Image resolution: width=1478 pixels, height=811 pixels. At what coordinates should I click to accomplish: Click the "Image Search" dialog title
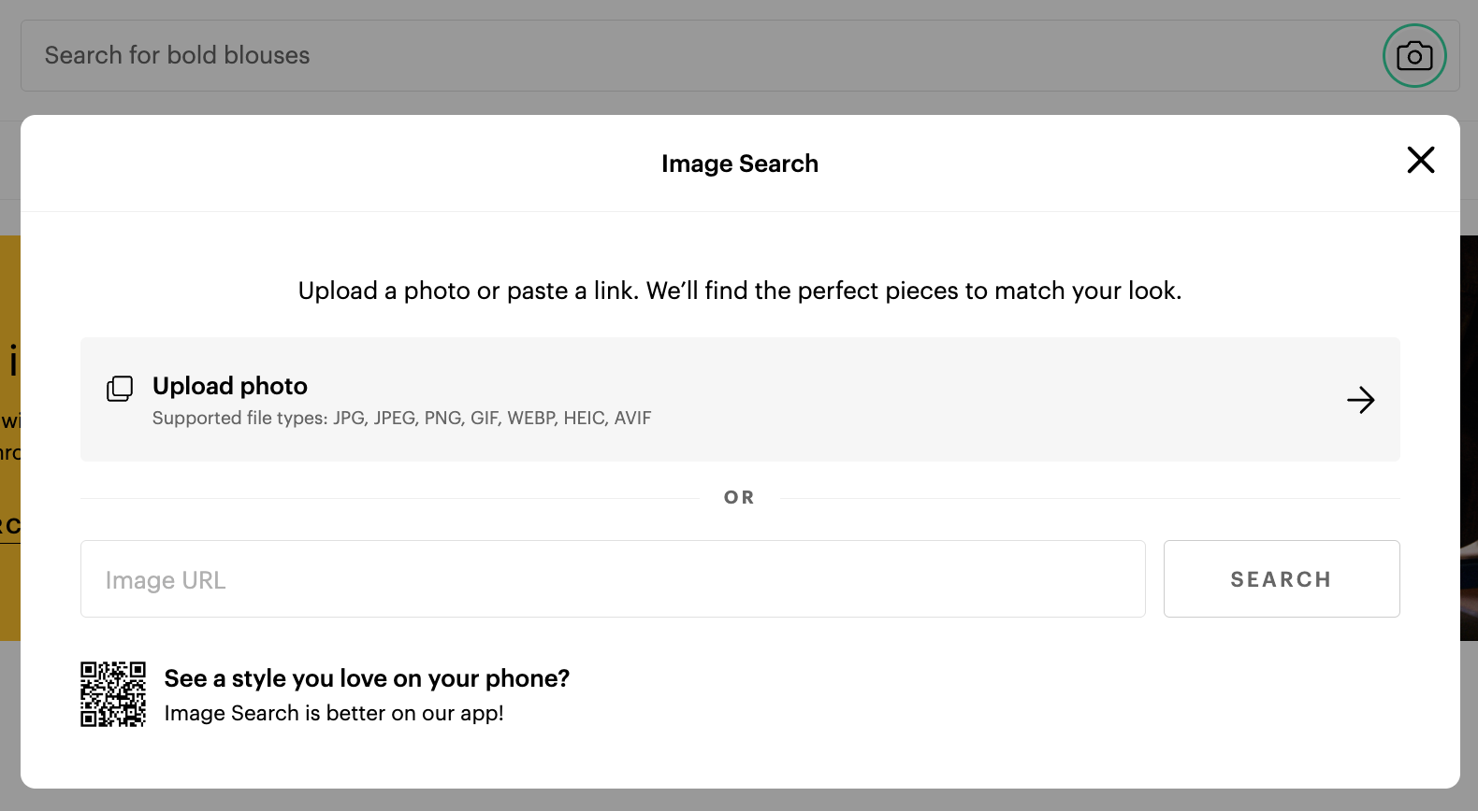pyautogui.click(x=739, y=164)
